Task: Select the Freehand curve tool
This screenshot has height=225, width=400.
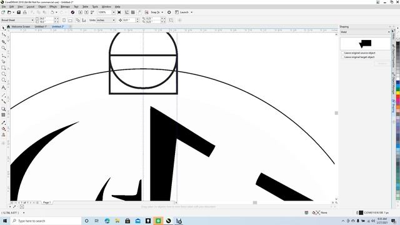Action: (x=4, y=56)
